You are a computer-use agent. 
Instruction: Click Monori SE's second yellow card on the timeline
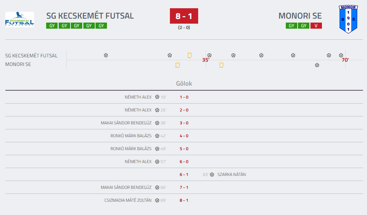(x=221, y=65)
